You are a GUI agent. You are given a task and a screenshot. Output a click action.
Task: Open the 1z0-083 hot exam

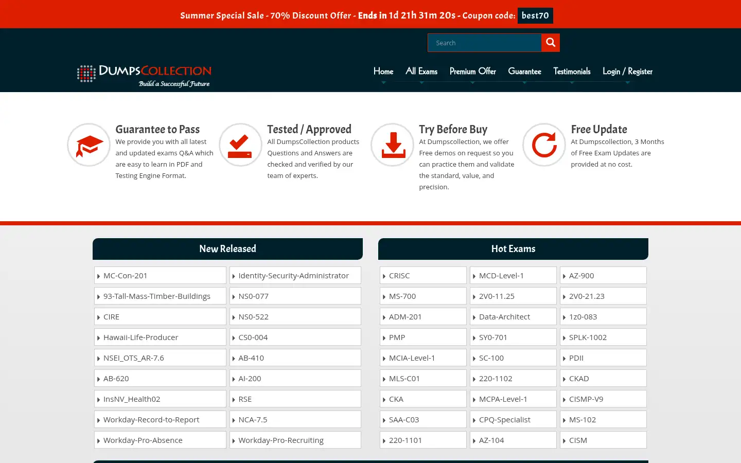(x=603, y=316)
